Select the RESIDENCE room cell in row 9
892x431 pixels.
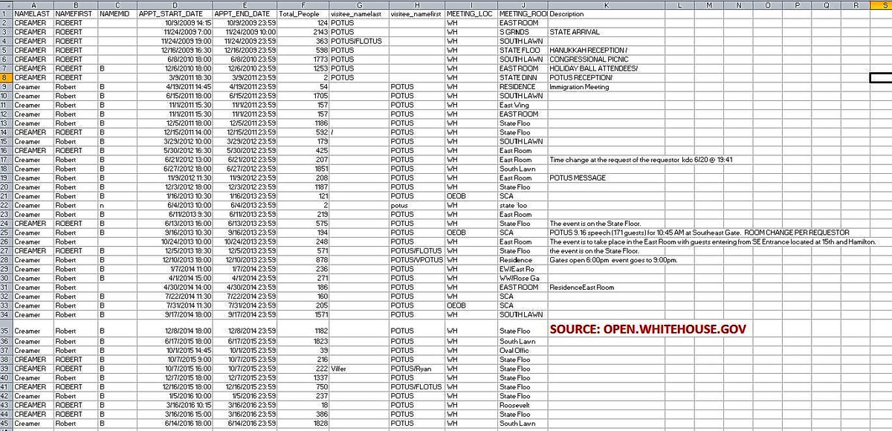pos(523,87)
